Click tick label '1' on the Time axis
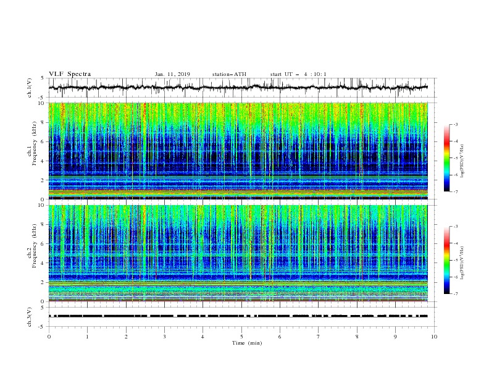 pos(87,337)
